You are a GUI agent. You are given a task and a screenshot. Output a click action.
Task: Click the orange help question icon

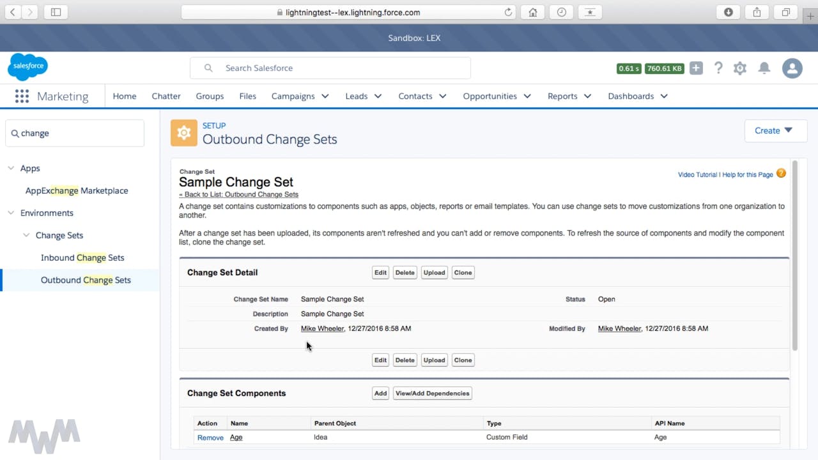781,174
